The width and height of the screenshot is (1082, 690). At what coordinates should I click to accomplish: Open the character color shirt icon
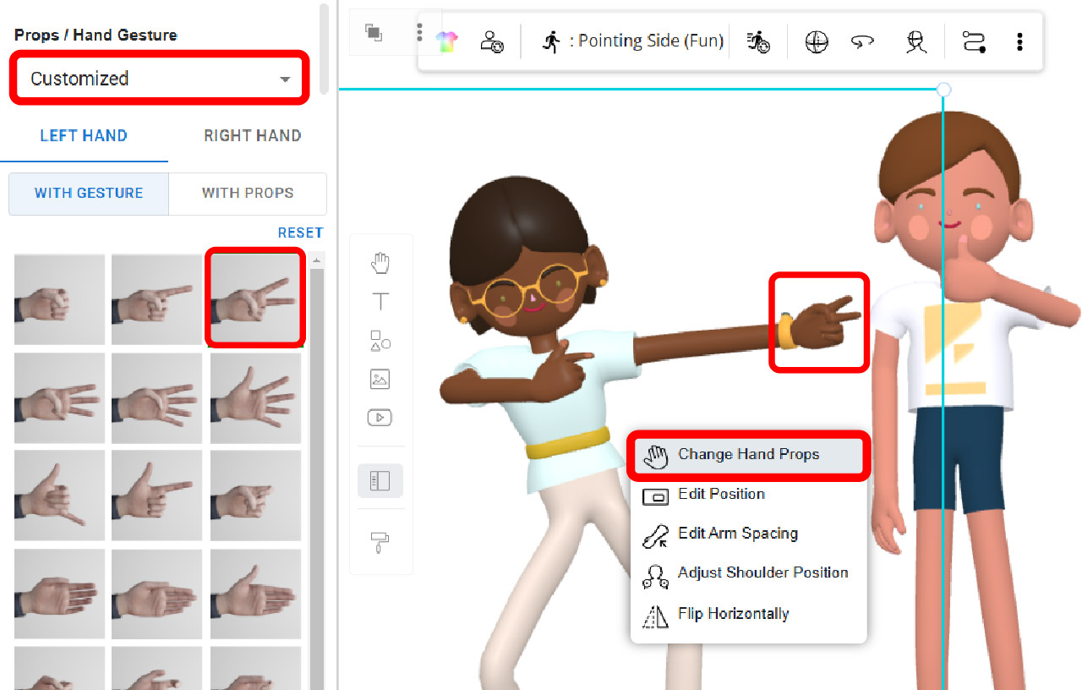click(x=445, y=40)
